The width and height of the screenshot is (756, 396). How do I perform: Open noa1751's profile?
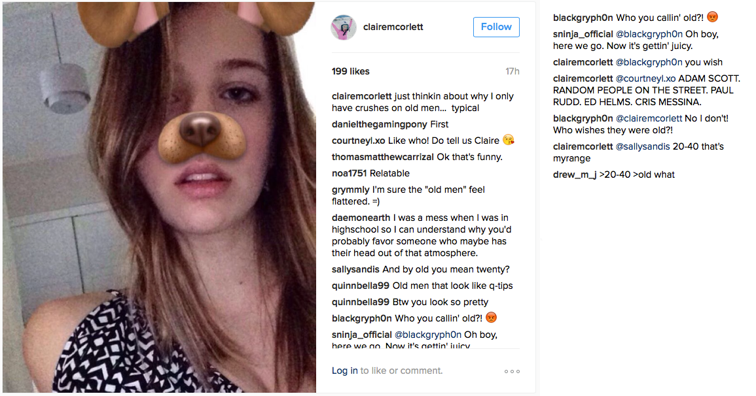350,173
